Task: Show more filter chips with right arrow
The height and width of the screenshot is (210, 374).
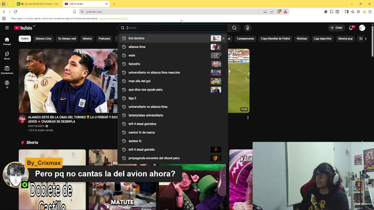Action: pyautogui.click(x=366, y=38)
